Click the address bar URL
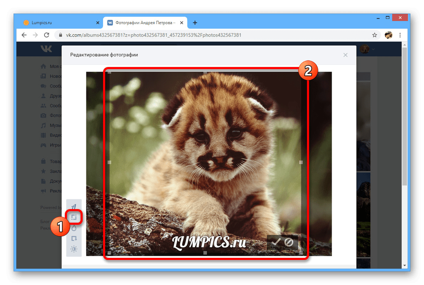424x285 pixels. point(153,35)
